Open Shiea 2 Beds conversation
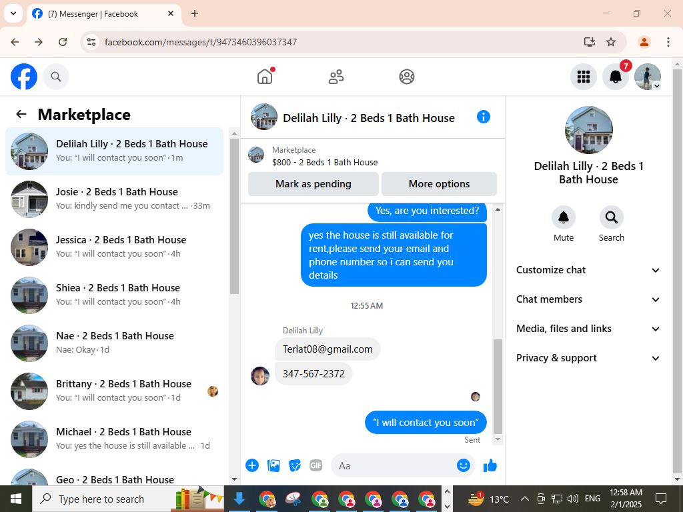 (x=114, y=295)
